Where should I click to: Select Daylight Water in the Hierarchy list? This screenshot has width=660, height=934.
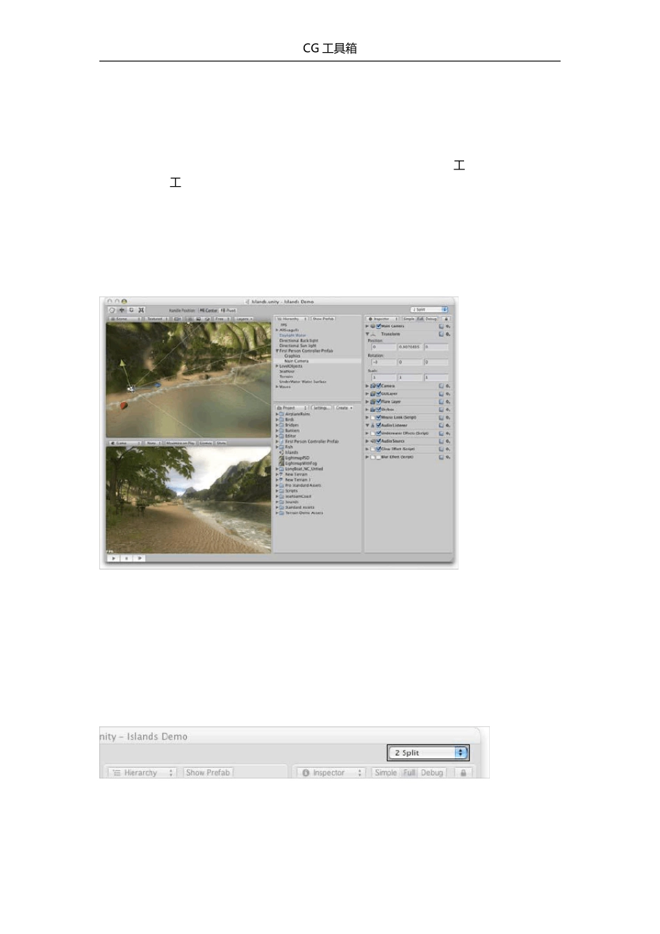coord(292,335)
